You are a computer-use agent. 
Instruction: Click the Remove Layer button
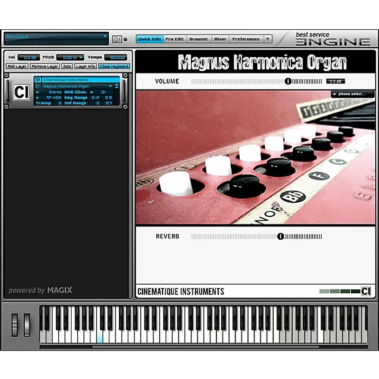(x=45, y=66)
